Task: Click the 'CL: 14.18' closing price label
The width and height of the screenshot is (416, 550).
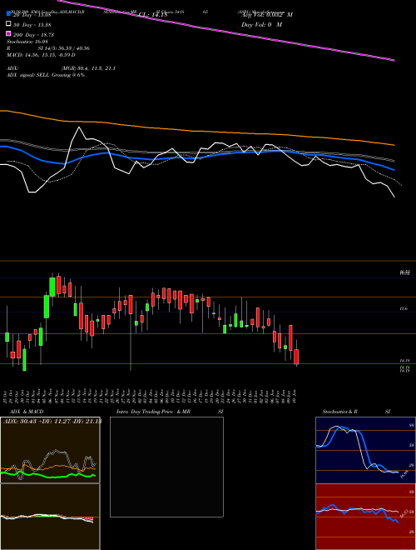Action: tap(153, 14)
